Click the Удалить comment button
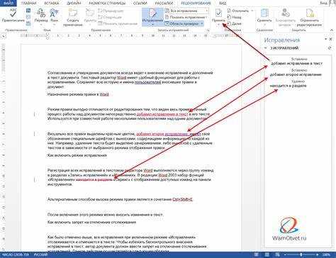The width and height of the screenshot is (336, 258). coord(89,16)
